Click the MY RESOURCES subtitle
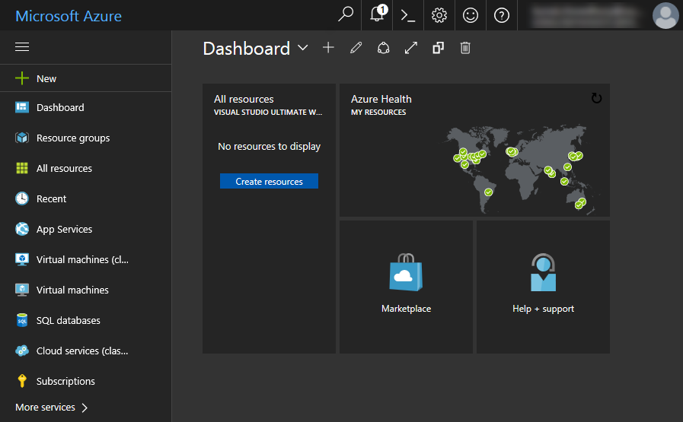683x422 pixels. click(378, 113)
